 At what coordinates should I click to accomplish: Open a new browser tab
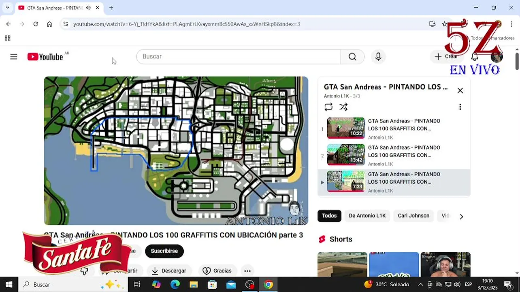111,8
